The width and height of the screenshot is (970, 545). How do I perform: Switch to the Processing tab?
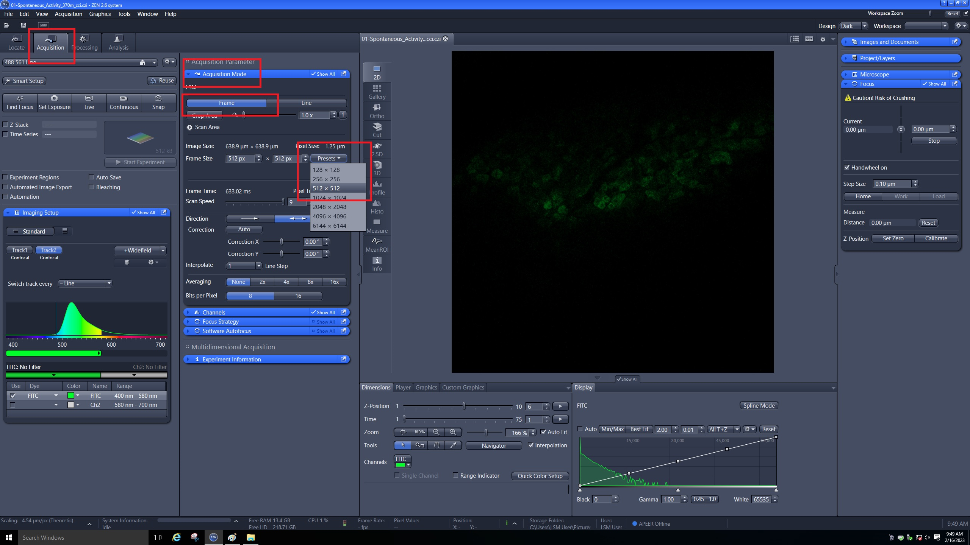click(84, 42)
